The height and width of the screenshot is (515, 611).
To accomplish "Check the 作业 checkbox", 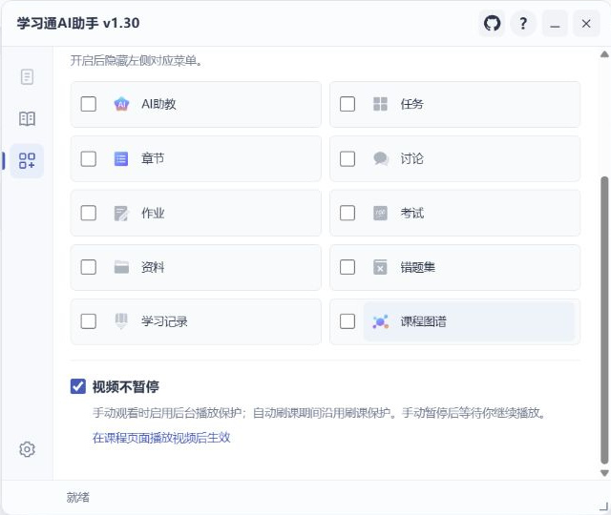I will (x=89, y=213).
